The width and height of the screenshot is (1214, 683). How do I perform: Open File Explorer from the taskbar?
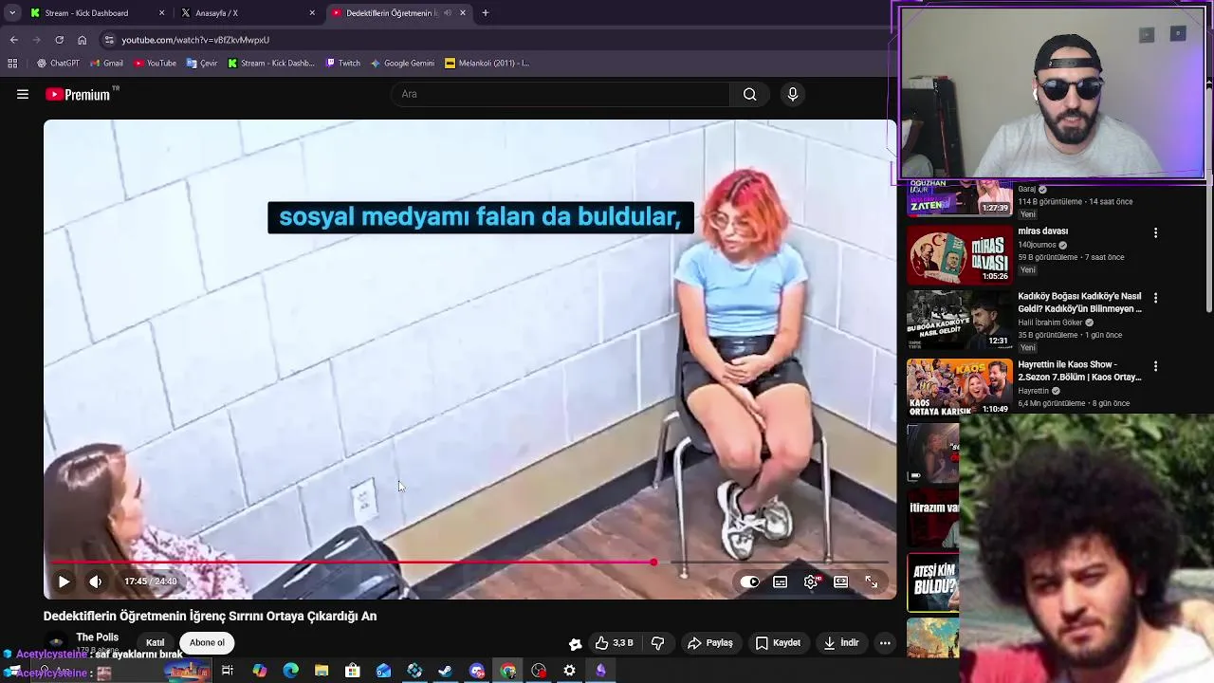pos(322,671)
